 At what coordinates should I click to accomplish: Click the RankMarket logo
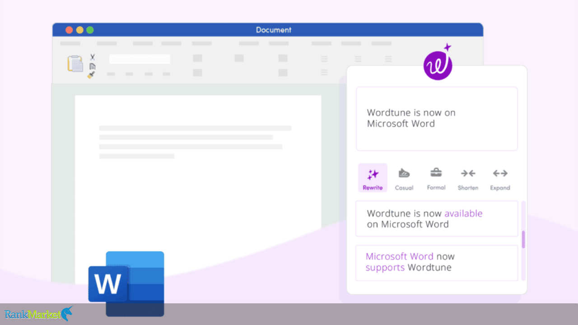point(38,314)
